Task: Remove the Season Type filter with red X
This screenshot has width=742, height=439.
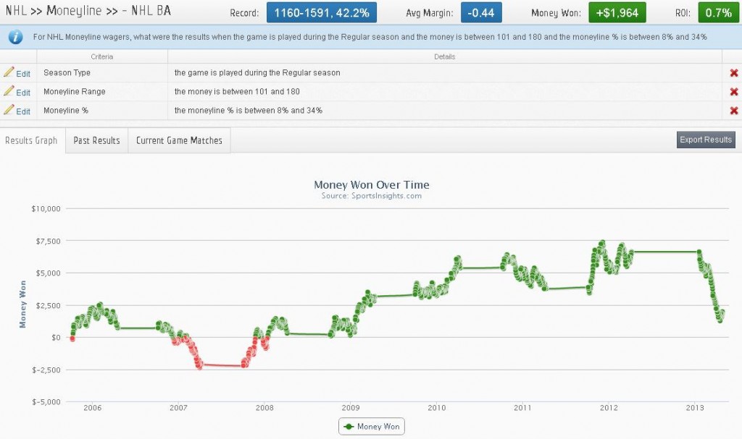Action: pos(734,73)
